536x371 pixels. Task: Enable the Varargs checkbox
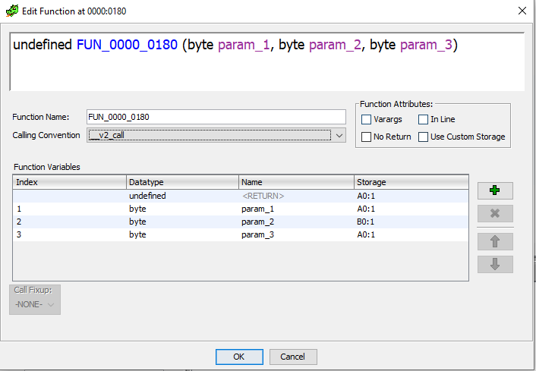coord(366,119)
